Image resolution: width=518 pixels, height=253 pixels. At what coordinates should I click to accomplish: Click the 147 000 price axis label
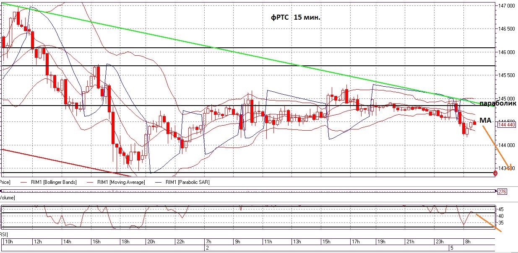pyautogui.click(x=506, y=6)
